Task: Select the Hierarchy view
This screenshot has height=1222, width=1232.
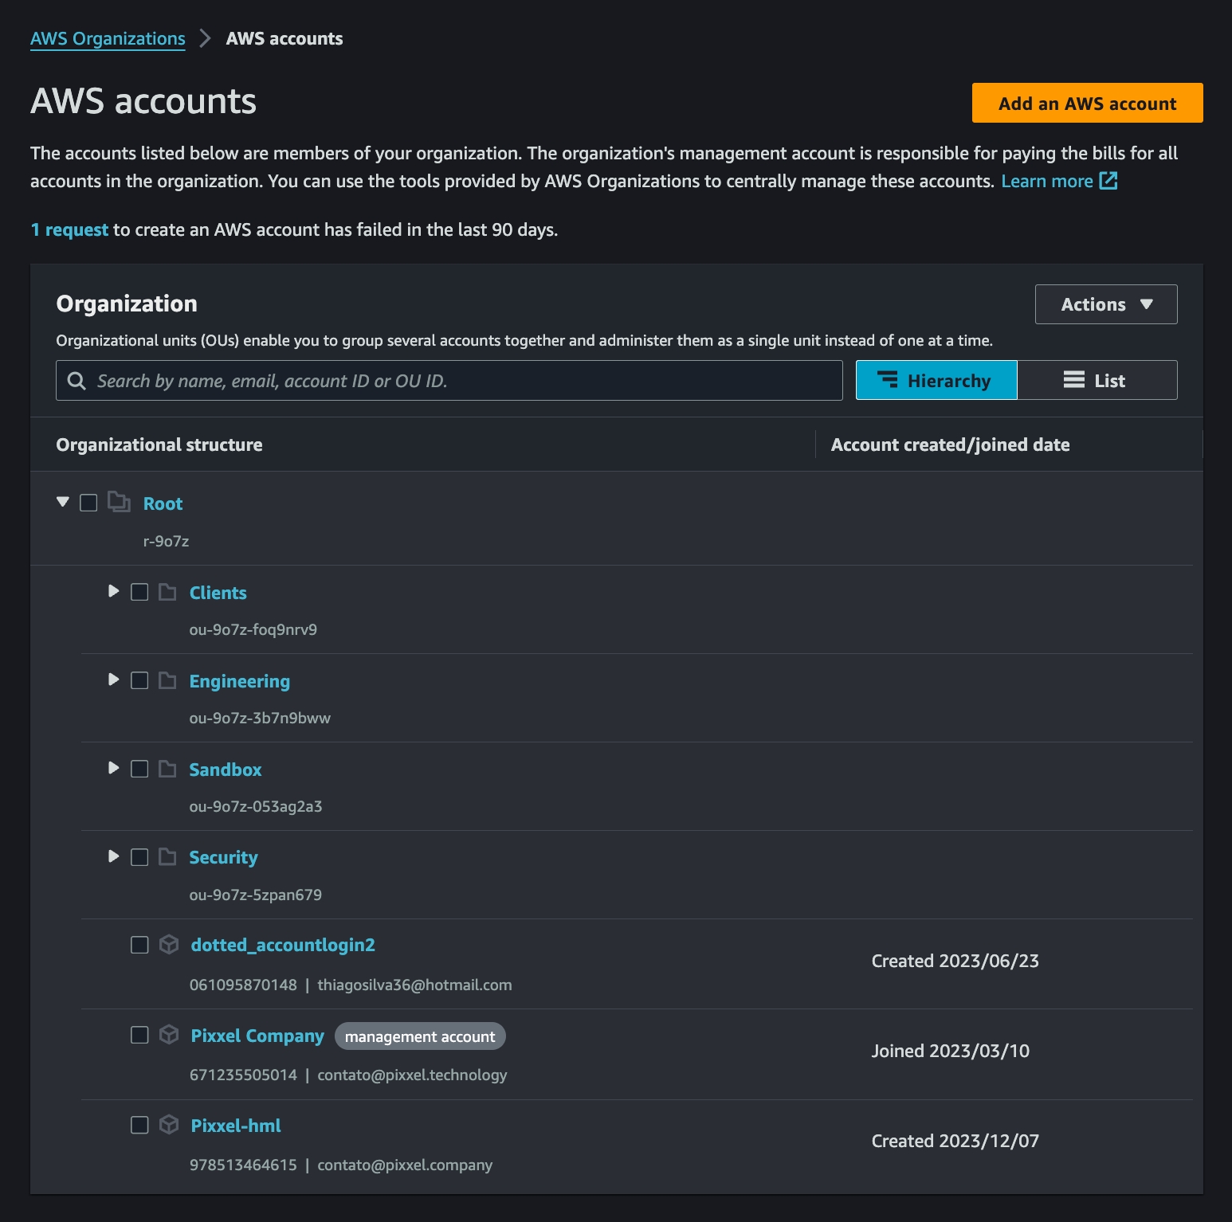Action: pyautogui.click(x=936, y=380)
